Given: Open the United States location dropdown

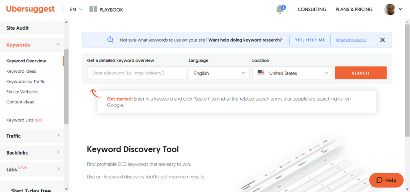Looking at the screenshot, I should [x=292, y=73].
